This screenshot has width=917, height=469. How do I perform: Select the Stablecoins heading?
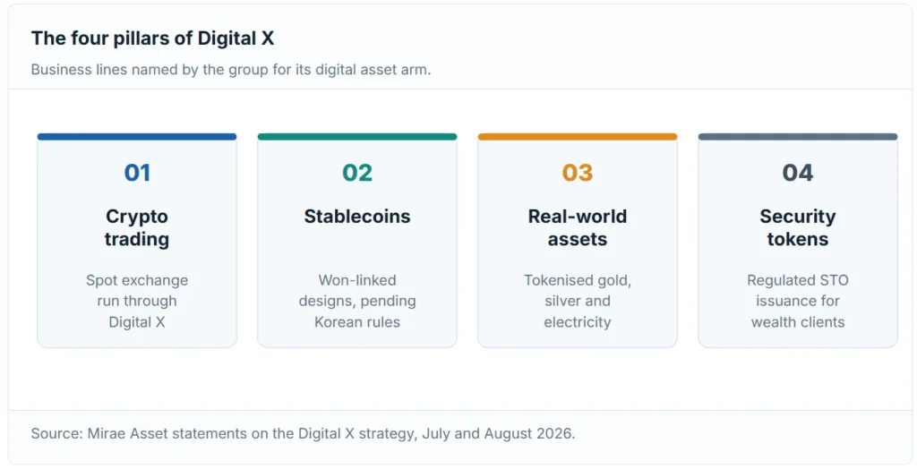coord(357,217)
